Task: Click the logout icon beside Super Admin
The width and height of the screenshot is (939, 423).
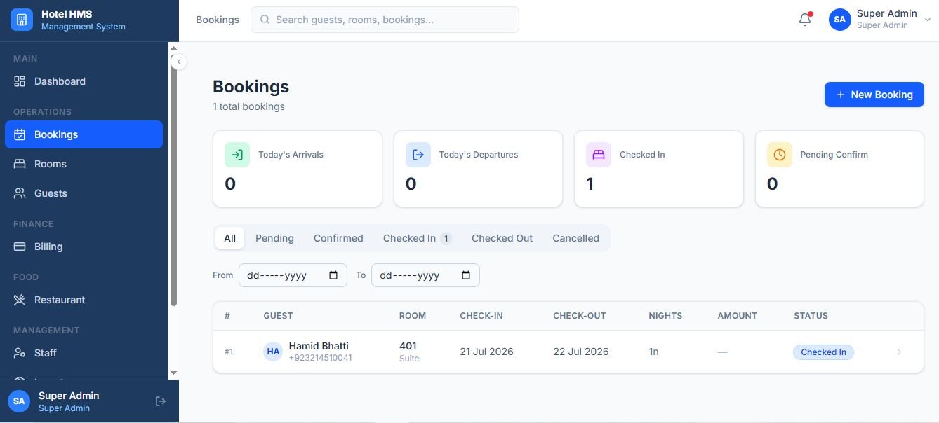Action: tap(161, 401)
